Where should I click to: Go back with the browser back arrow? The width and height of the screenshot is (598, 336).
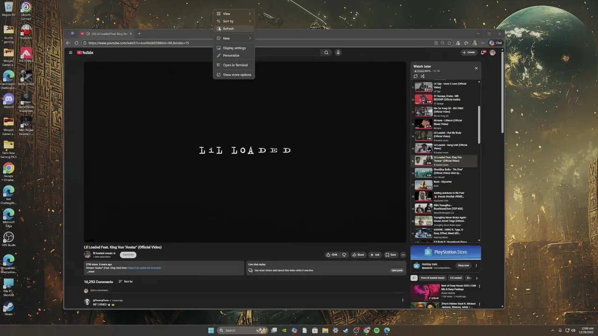point(68,43)
